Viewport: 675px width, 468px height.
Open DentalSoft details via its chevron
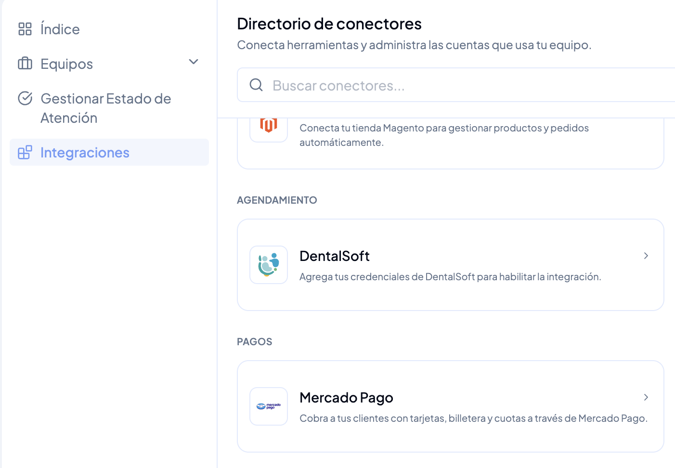646,256
